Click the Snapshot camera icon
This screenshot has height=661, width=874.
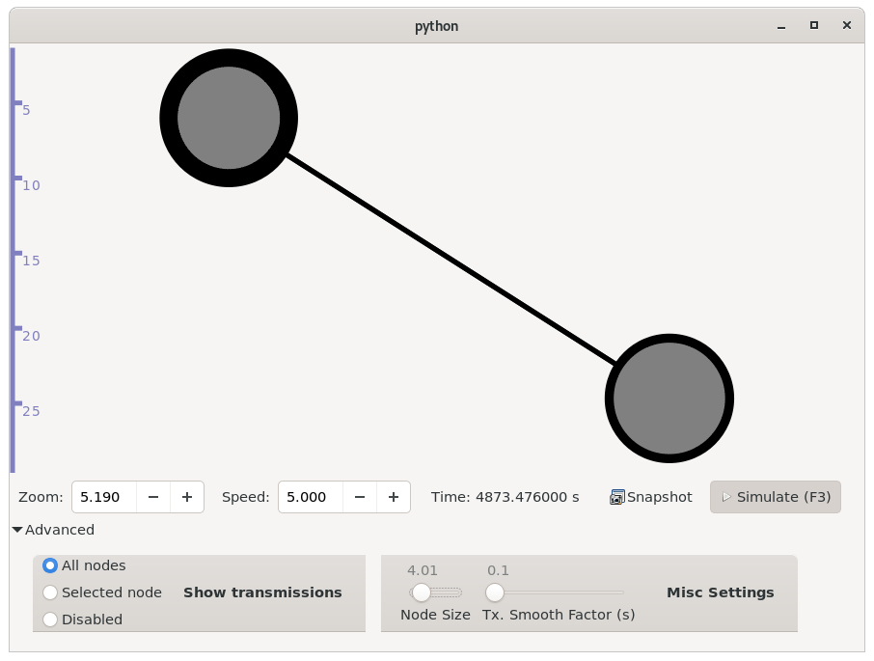pos(617,497)
